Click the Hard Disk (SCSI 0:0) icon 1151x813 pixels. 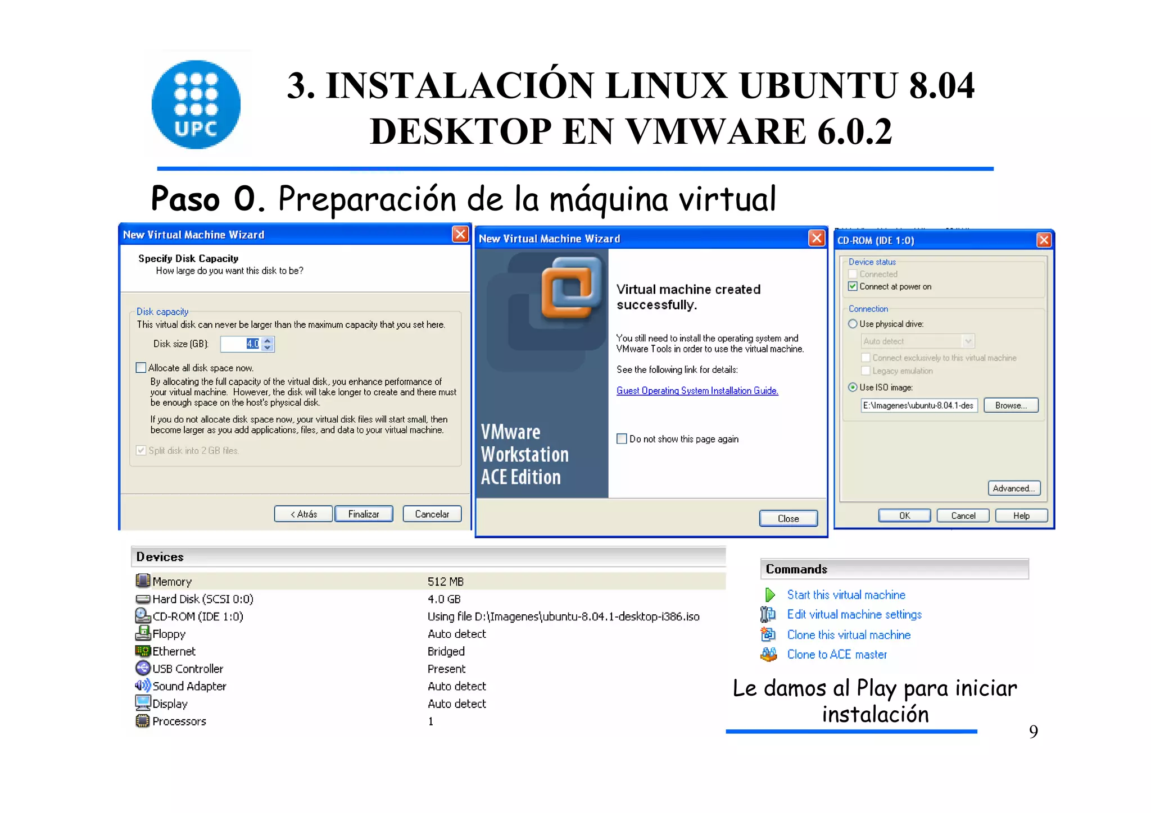(143, 599)
